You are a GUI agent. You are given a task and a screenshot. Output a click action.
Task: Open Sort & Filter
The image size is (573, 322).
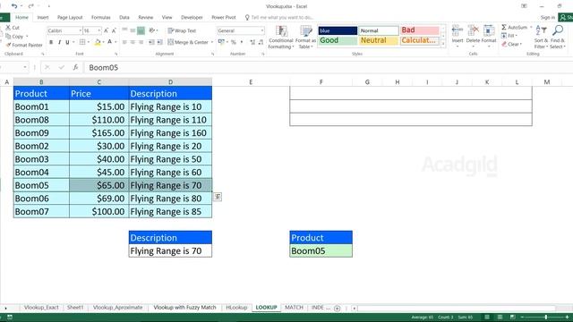(541, 37)
